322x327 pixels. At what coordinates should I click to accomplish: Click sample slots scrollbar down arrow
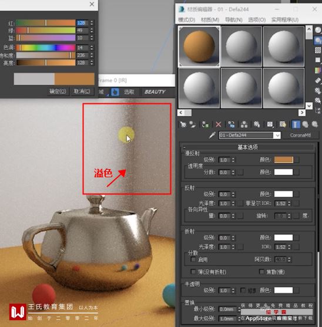click(x=309, y=106)
